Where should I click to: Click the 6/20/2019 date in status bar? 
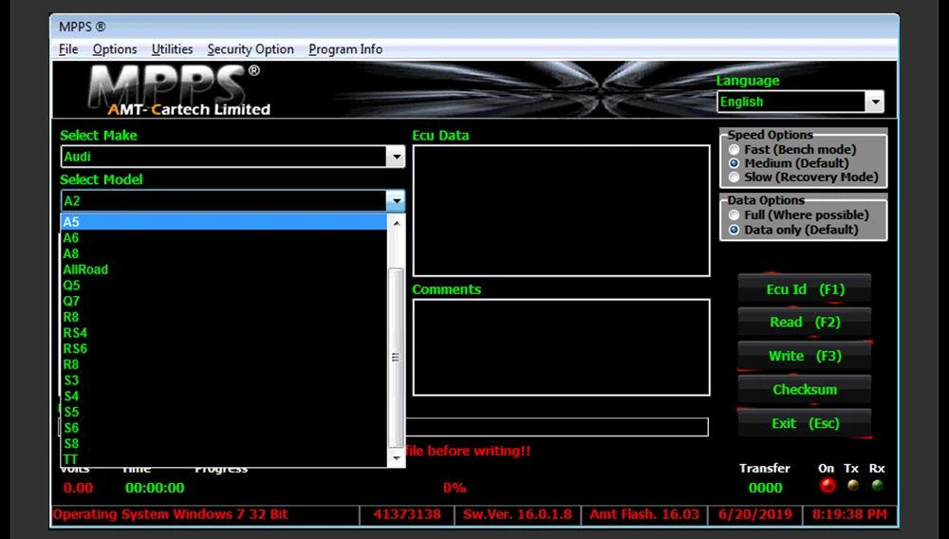click(x=755, y=514)
